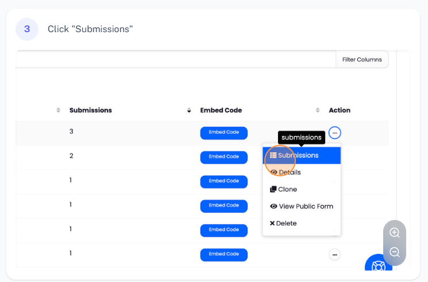Click Embed Code button in last row
Screen dimensions: 428x282
223,254
